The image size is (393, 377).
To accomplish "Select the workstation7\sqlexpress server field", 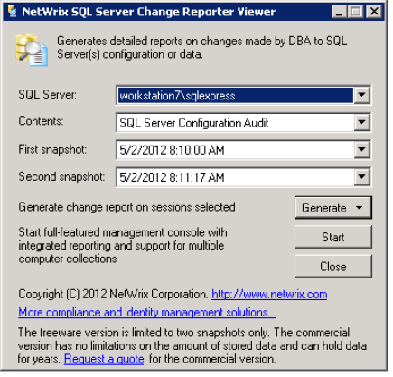I will [x=235, y=96].
